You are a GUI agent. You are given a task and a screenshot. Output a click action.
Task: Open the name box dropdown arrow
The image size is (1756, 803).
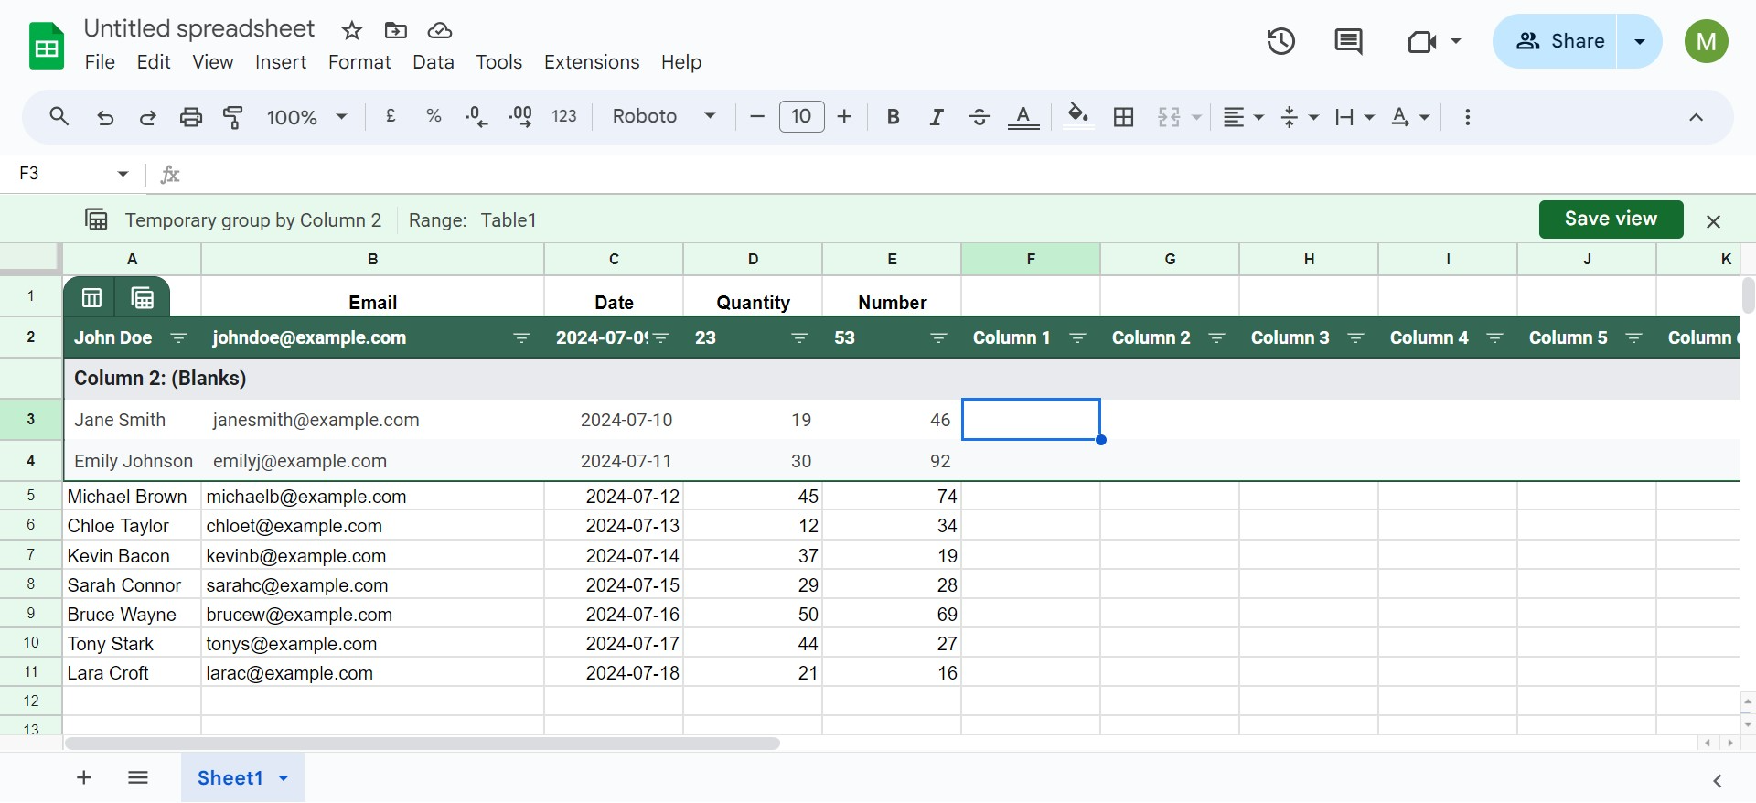[123, 174]
